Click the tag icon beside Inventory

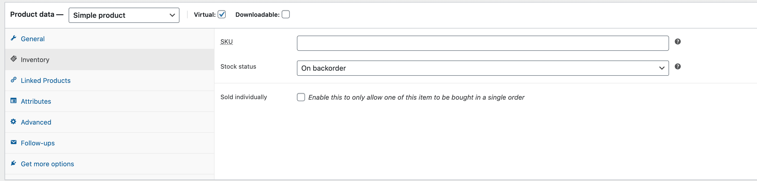pyautogui.click(x=13, y=58)
